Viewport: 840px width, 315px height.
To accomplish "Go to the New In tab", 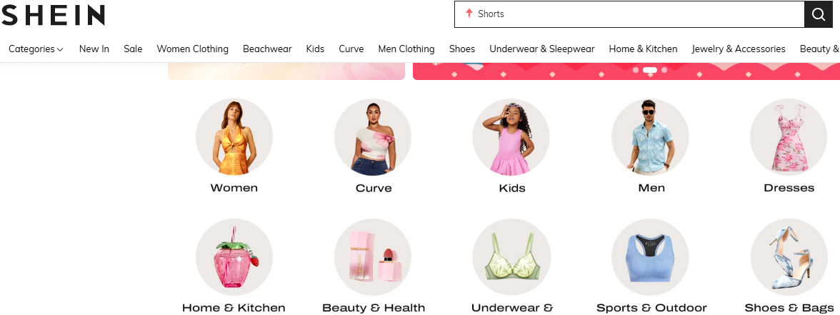I will click(x=94, y=49).
